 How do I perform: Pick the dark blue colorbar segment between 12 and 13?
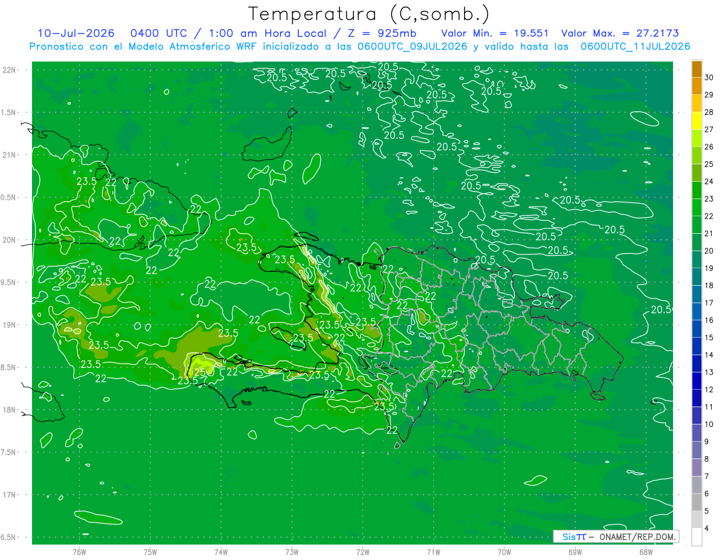click(697, 381)
